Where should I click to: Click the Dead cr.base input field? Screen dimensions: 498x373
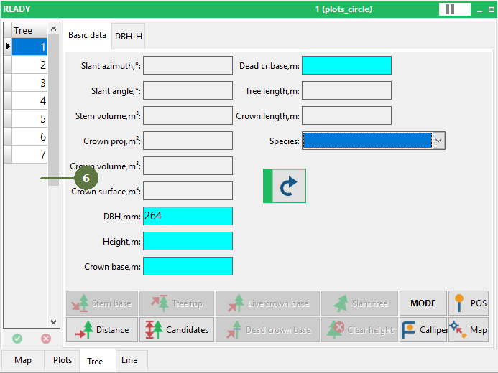coord(346,65)
